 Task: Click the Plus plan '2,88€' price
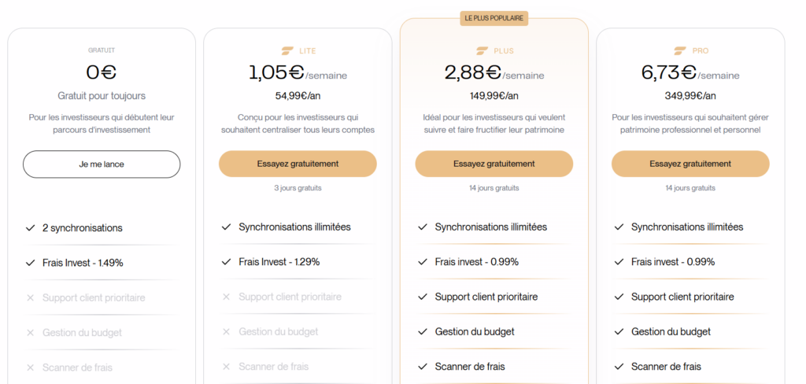click(473, 72)
